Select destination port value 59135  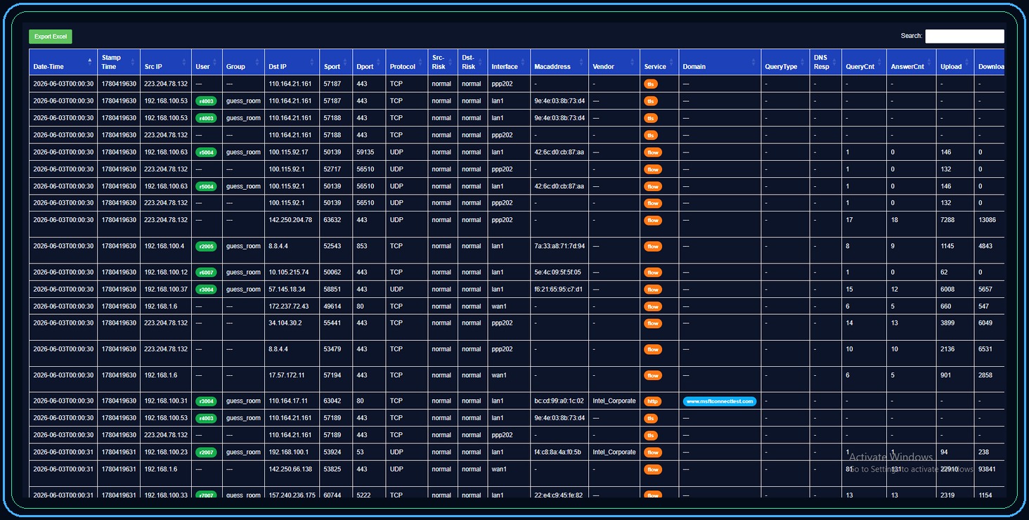click(365, 152)
